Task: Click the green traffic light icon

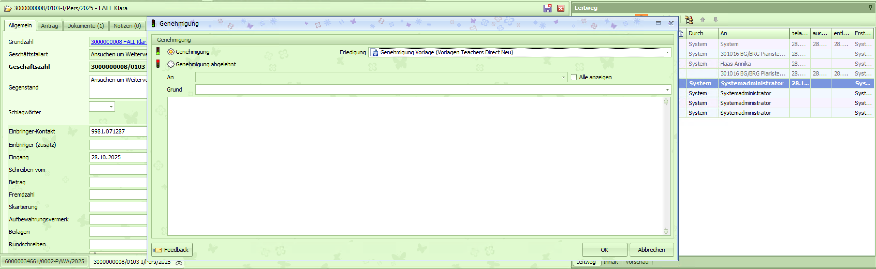Action: [x=158, y=52]
